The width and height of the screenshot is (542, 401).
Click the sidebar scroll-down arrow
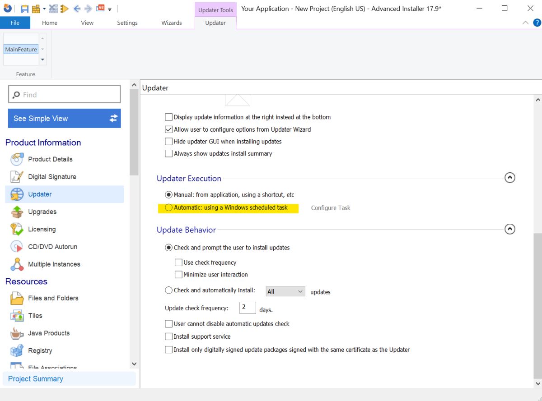[134, 364]
